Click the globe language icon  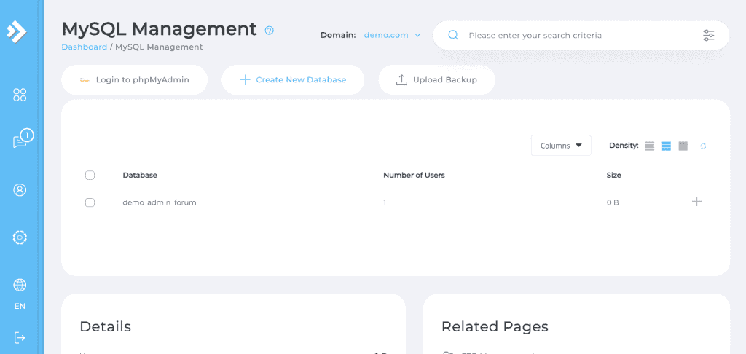pyautogui.click(x=20, y=285)
